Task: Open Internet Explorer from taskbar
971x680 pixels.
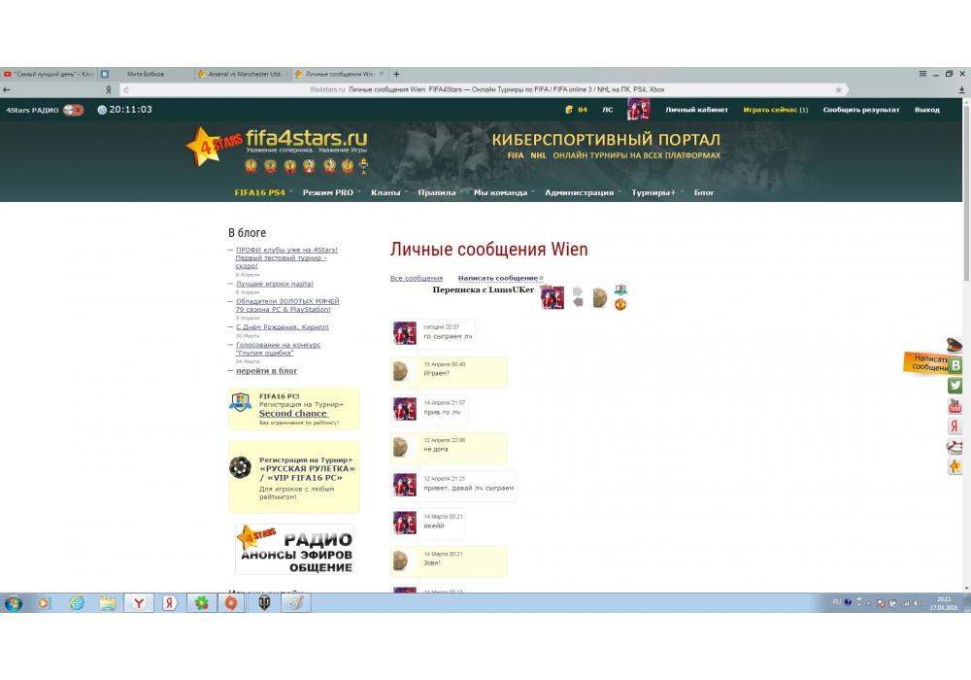Action: [77, 602]
